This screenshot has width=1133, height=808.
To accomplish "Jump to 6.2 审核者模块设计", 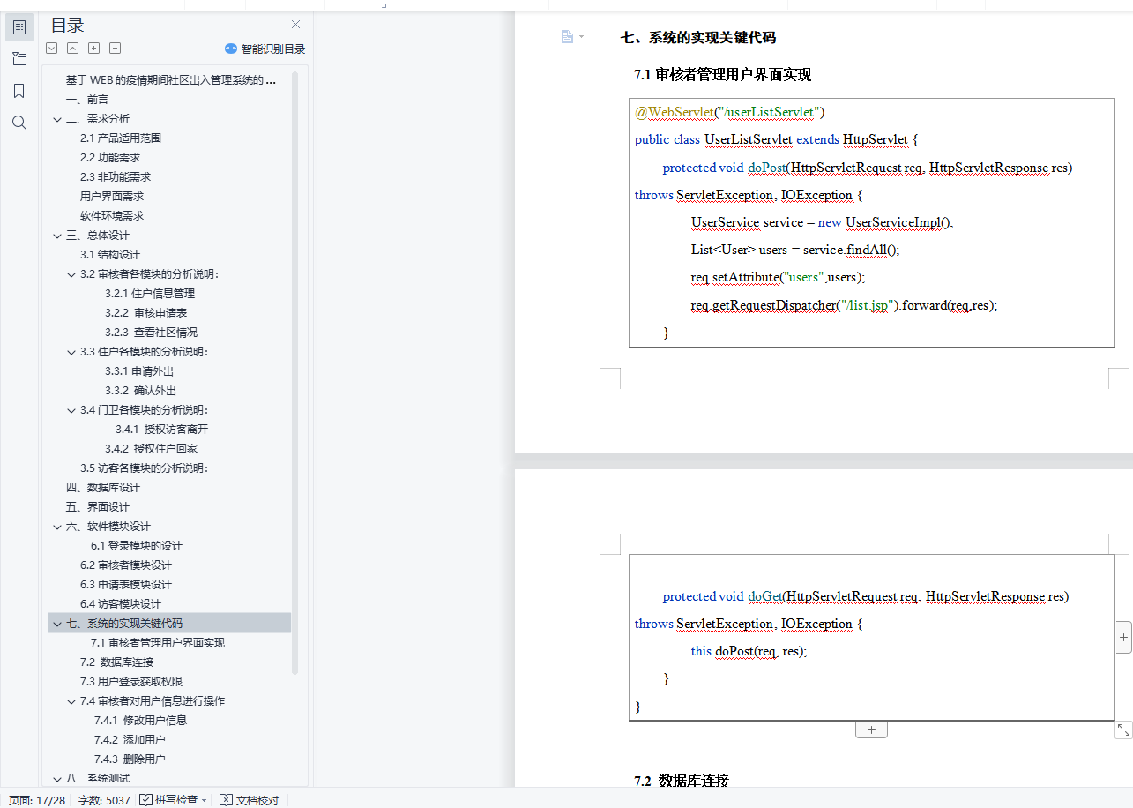I will pos(126,565).
